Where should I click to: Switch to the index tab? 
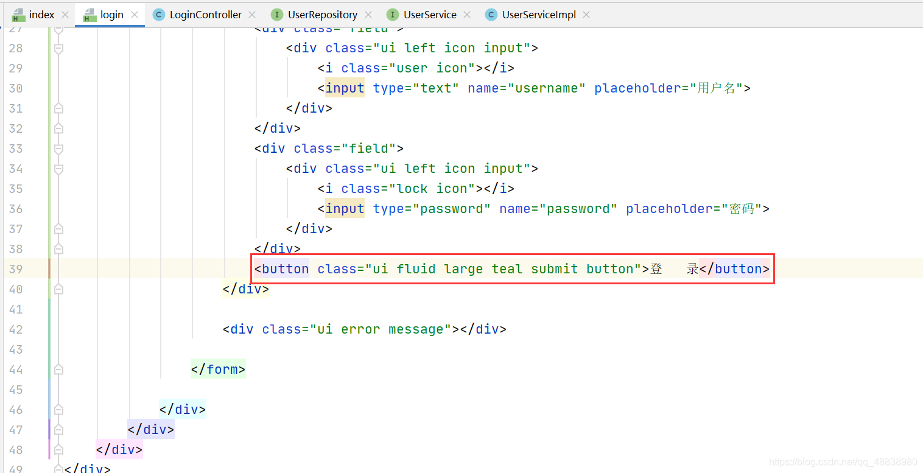[41, 15]
